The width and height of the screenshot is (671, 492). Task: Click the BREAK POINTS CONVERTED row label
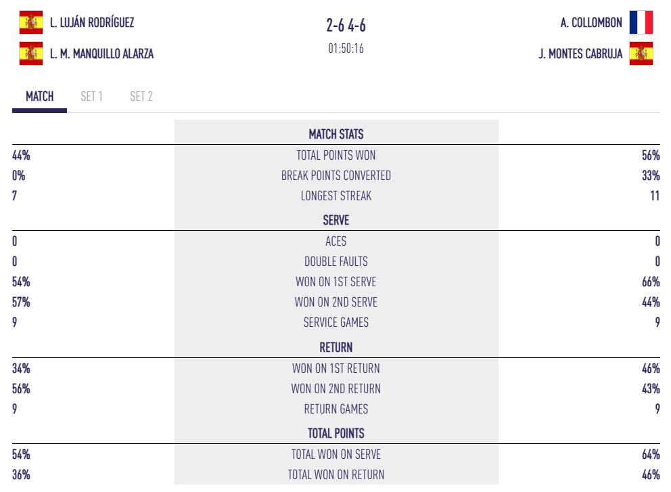coord(336,175)
